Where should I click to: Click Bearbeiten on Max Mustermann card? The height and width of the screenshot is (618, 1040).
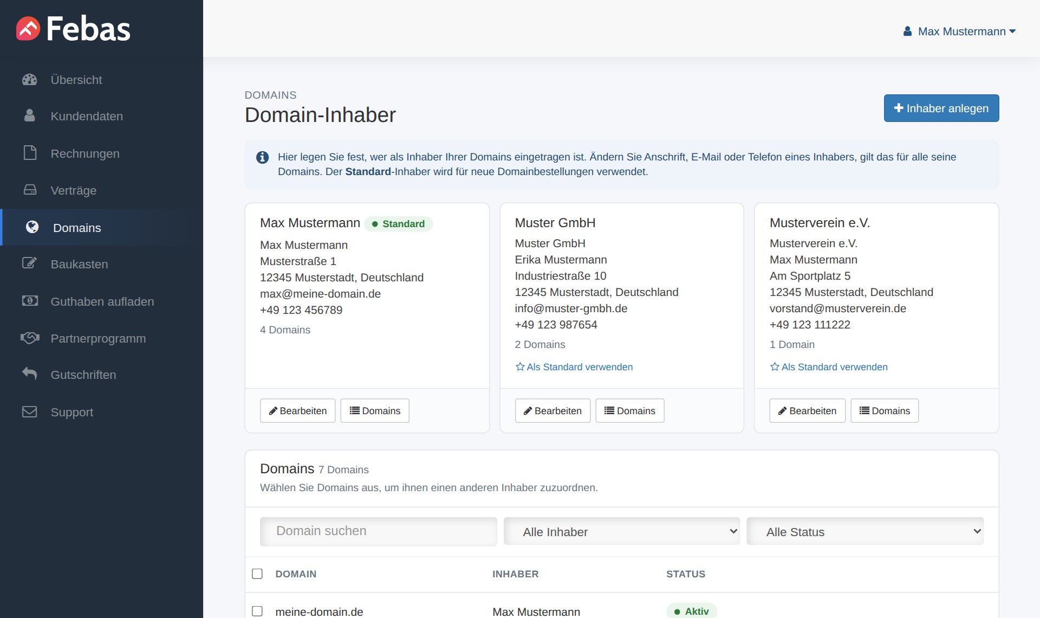point(297,410)
